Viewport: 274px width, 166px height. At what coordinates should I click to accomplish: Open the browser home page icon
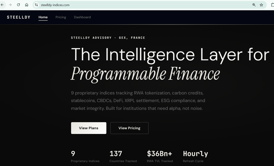(x=26, y=5)
